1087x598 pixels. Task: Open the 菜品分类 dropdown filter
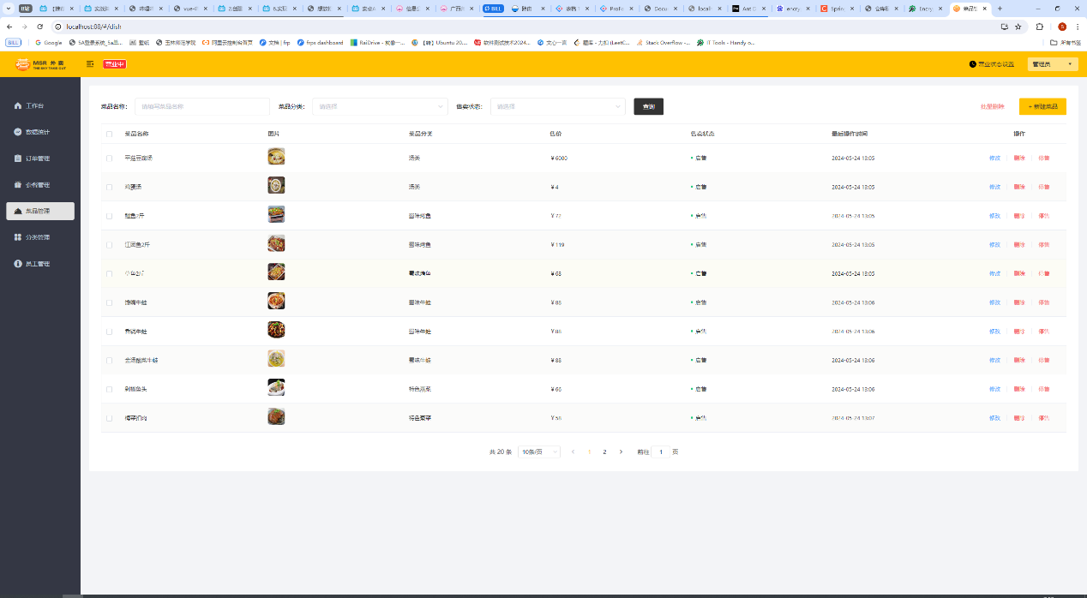pos(380,107)
